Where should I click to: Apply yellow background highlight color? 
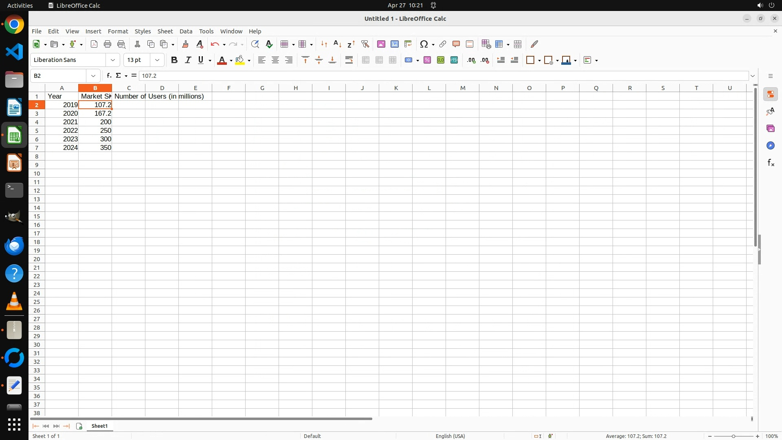(240, 60)
